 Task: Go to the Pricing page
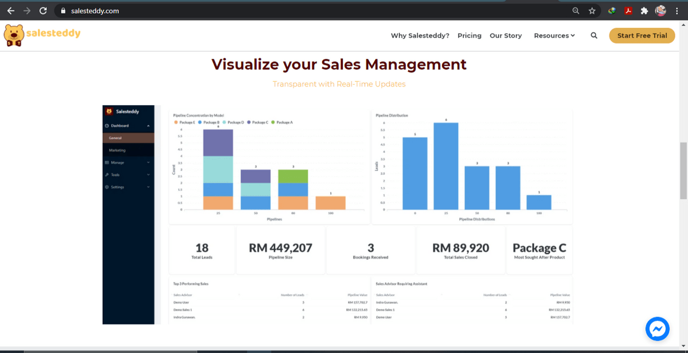tap(470, 35)
